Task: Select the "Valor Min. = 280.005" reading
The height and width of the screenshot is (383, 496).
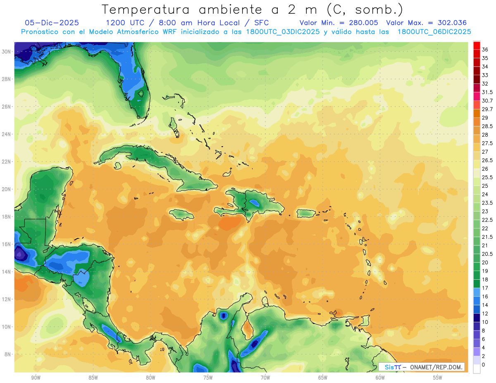Action: pos(339,23)
